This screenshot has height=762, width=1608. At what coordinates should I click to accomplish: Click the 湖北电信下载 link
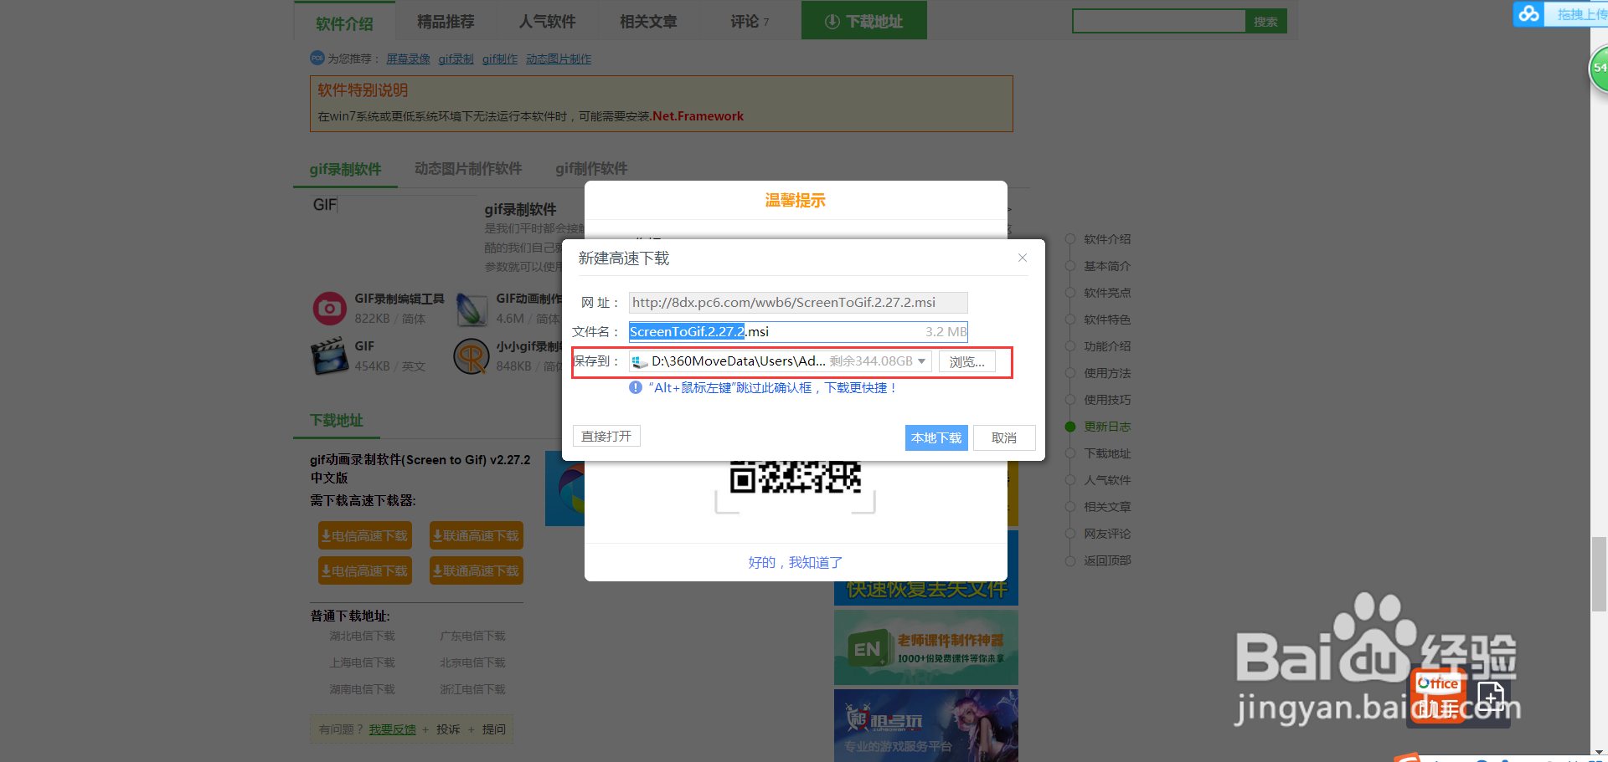[x=362, y=636]
